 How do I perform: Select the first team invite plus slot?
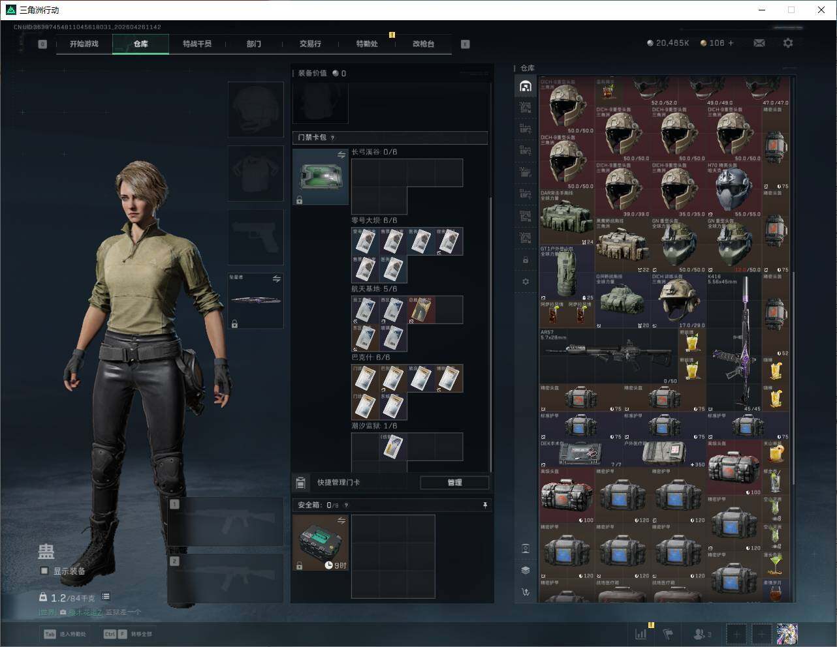click(x=737, y=633)
